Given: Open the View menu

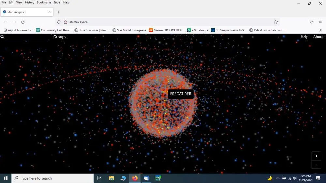Looking at the screenshot, I should 19,3.
